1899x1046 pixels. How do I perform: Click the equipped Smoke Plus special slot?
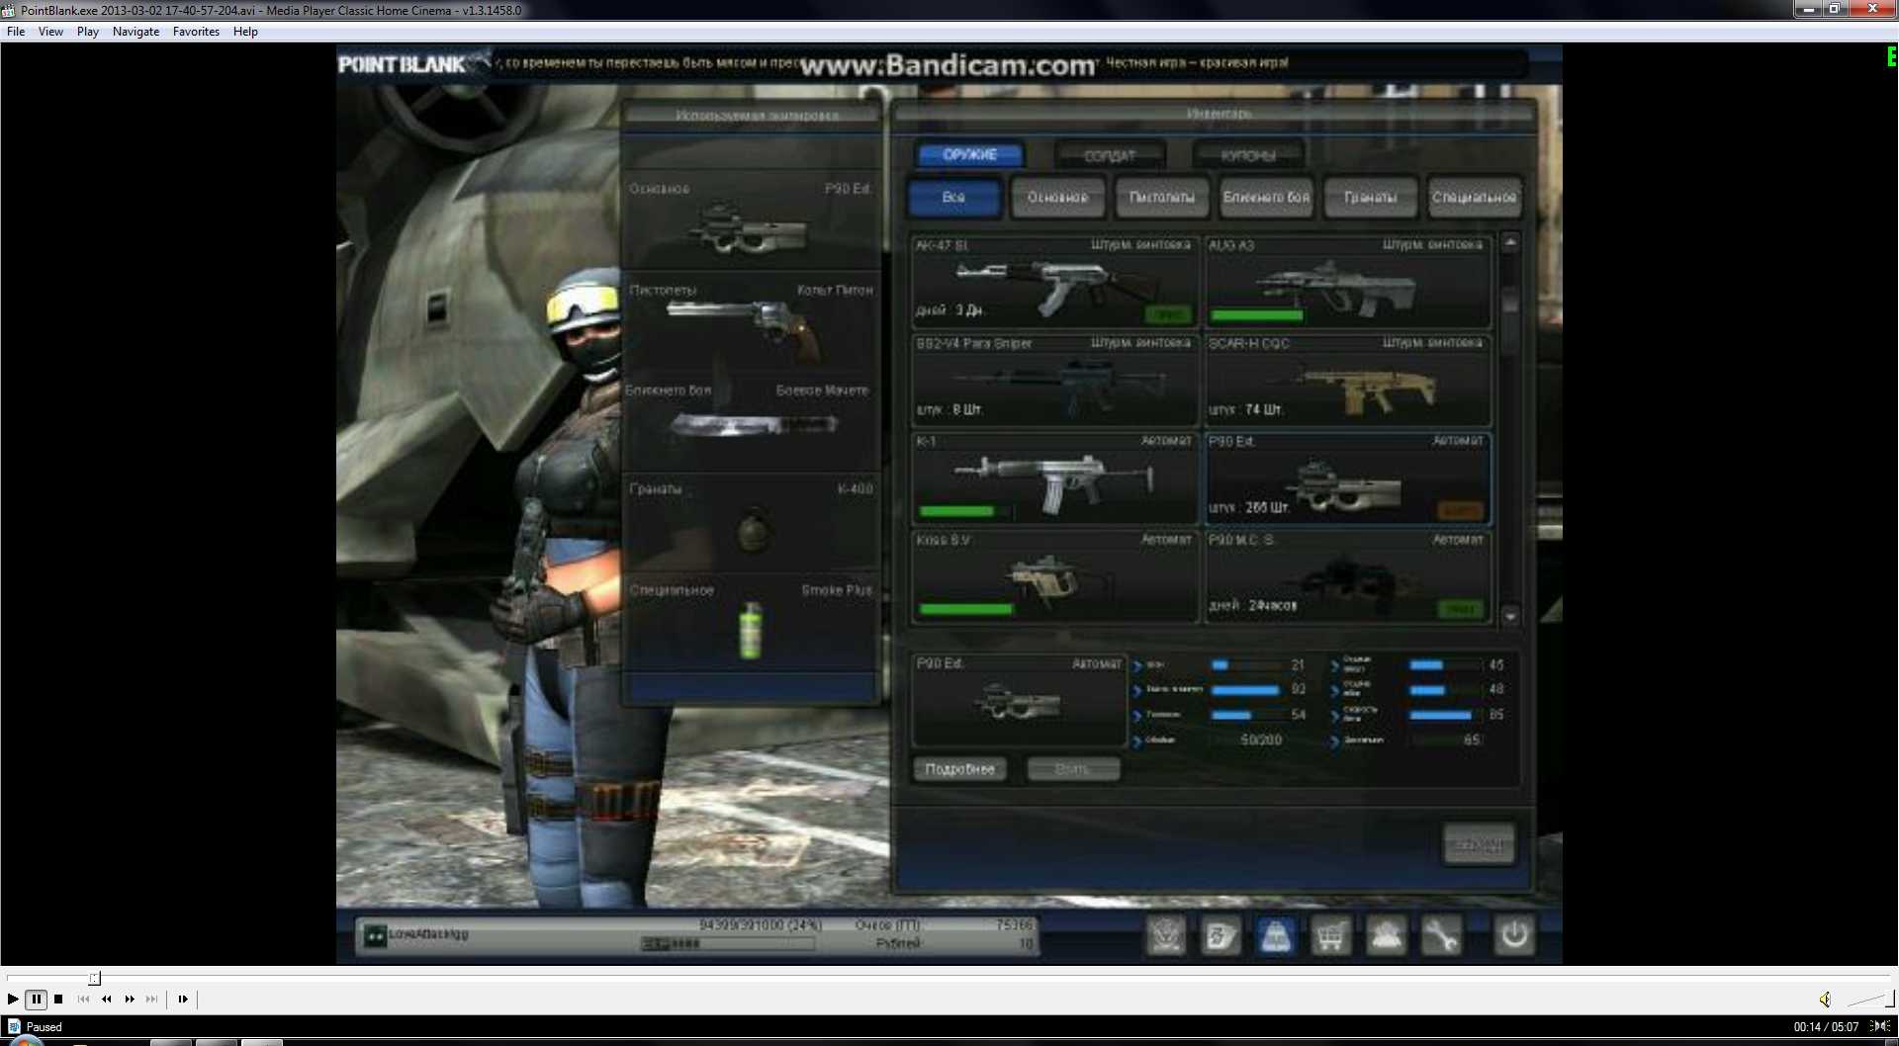[751, 625]
